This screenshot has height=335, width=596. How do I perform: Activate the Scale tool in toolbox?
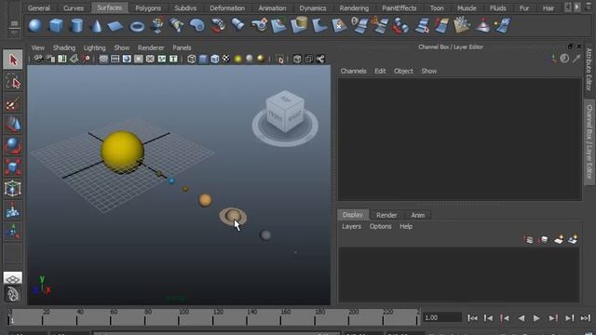pos(13,167)
